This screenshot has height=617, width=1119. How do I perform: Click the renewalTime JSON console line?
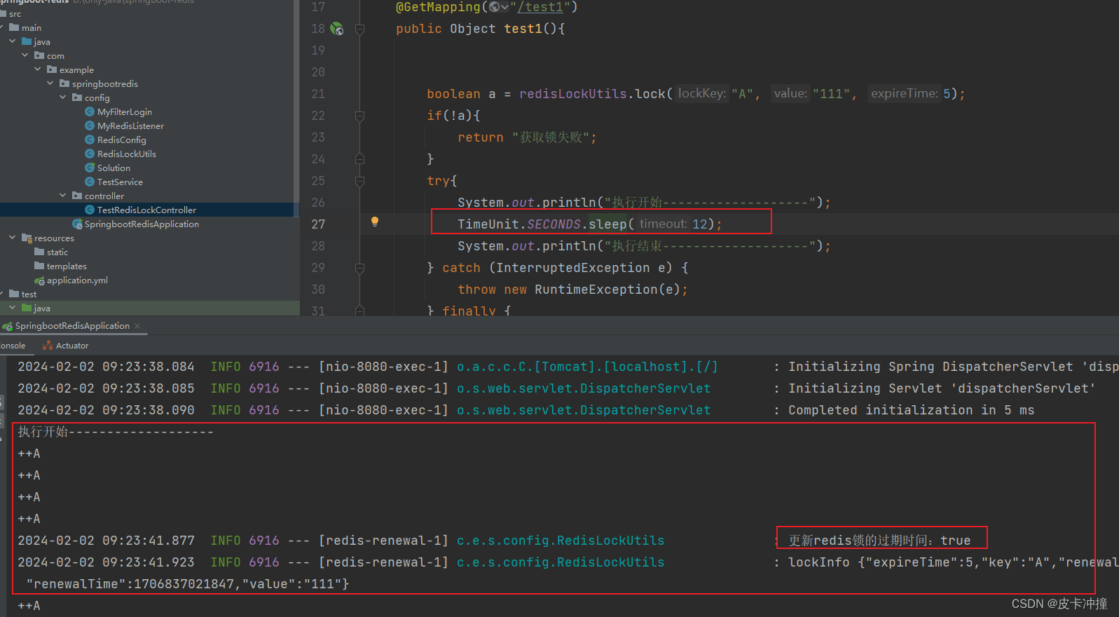188,584
